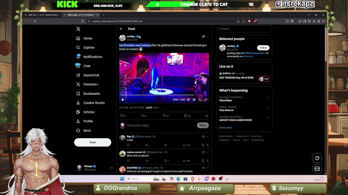Open Terms of Service footer link
348x195 pixels.
226,136
